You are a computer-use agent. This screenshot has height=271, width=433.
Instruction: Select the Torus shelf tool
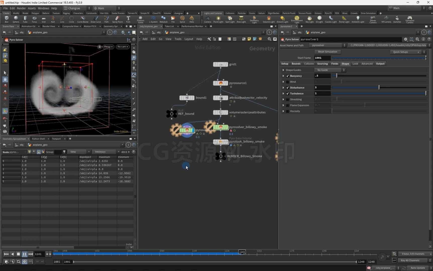(x=34, y=19)
